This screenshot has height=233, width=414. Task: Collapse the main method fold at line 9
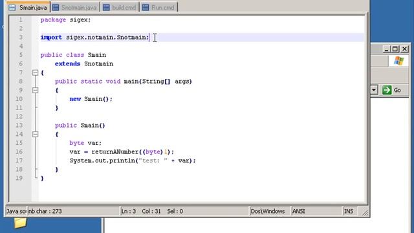click(x=36, y=91)
